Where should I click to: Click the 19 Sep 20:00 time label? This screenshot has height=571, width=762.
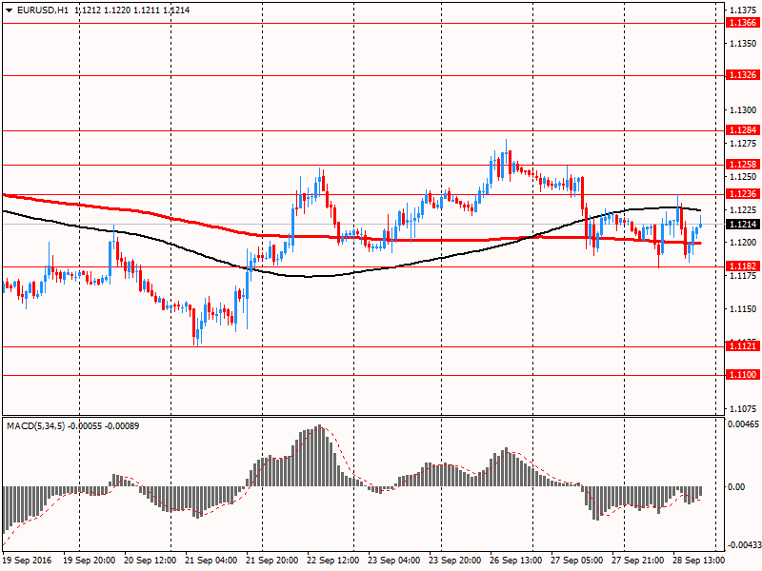click(x=90, y=561)
